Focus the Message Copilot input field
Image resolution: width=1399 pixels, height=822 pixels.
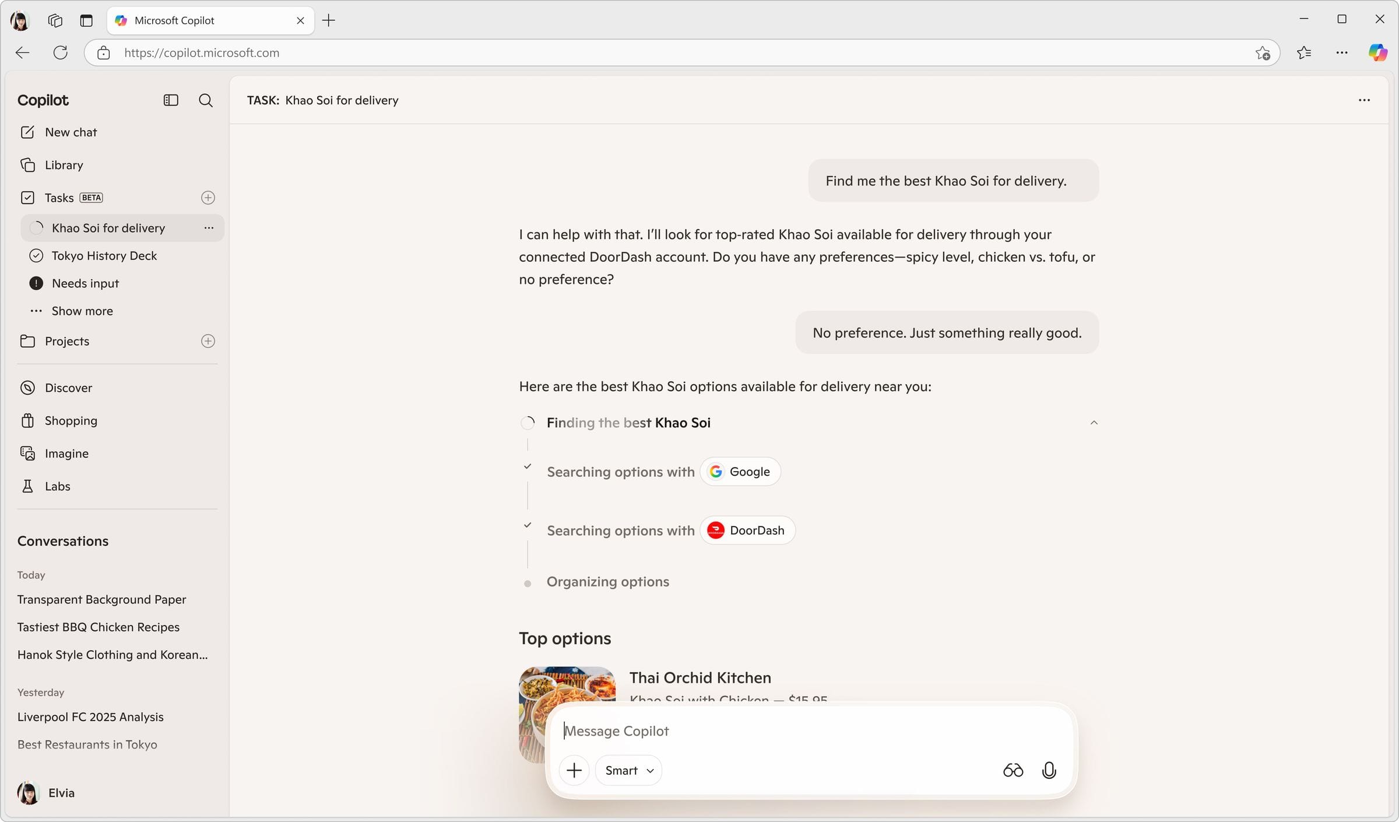[x=811, y=731]
